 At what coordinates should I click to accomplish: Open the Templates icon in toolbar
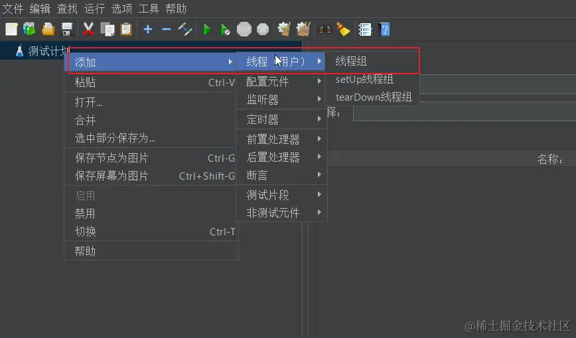[x=29, y=29]
